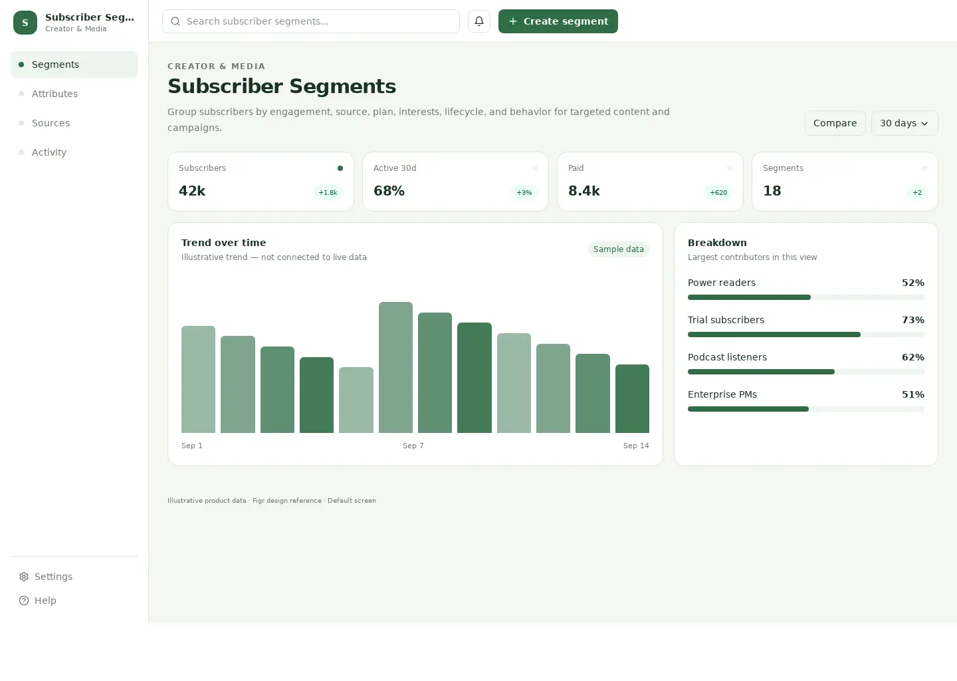Image resolution: width=957 pixels, height=681 pixels.
Task: Click the Paid 8.4k stat card
Action: [x=650, y=182]
